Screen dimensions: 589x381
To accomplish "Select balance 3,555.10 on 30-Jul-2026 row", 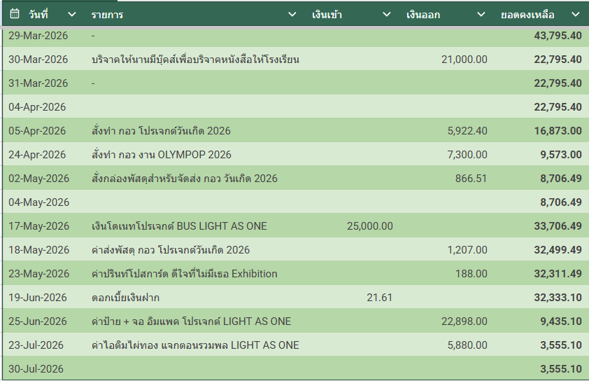I will pos(561,369).
